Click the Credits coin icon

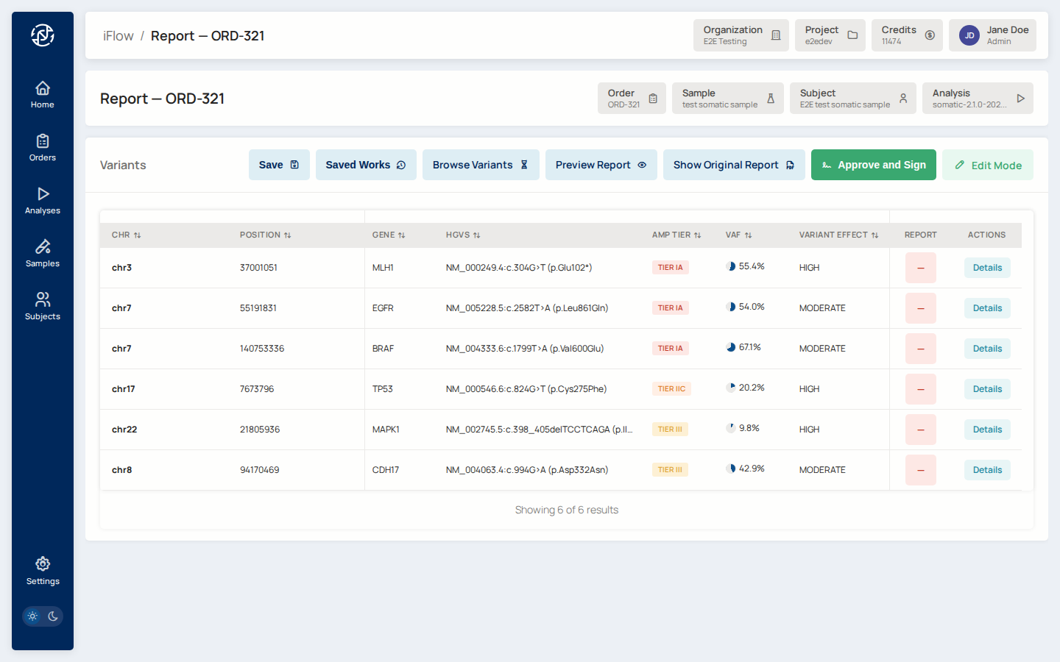click(930, 35)
